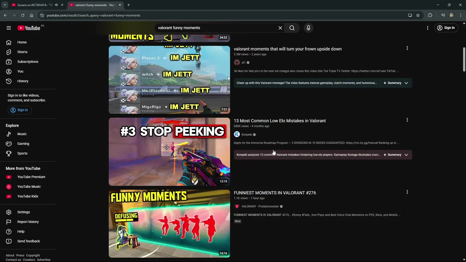Close the first browser tab
Screen dimensions: 466x262
point(62,5)
